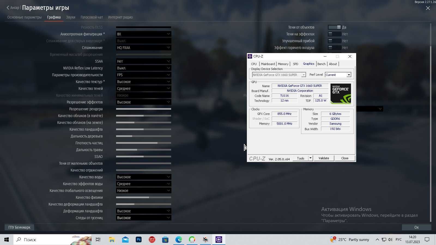This screenshot has height=245, width=436.
Task: Click the ГПУ Бенчмарк button
Action: (19, 227)
